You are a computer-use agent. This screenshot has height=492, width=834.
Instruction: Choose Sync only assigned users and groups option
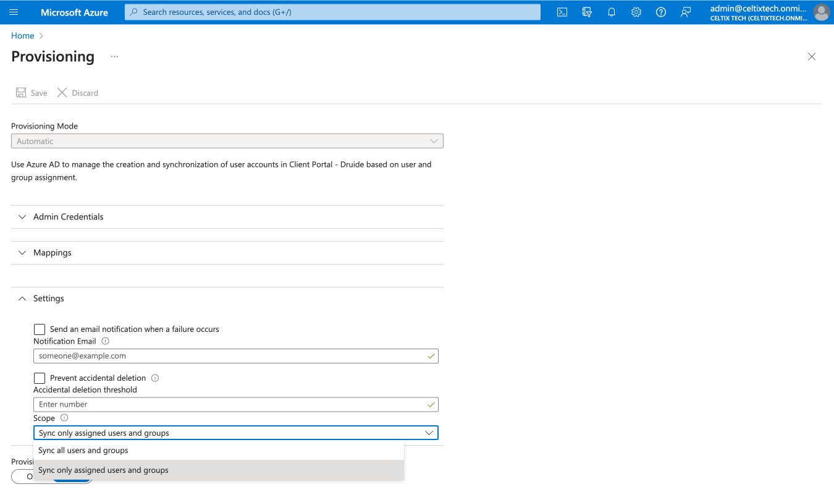pos(219,470)
